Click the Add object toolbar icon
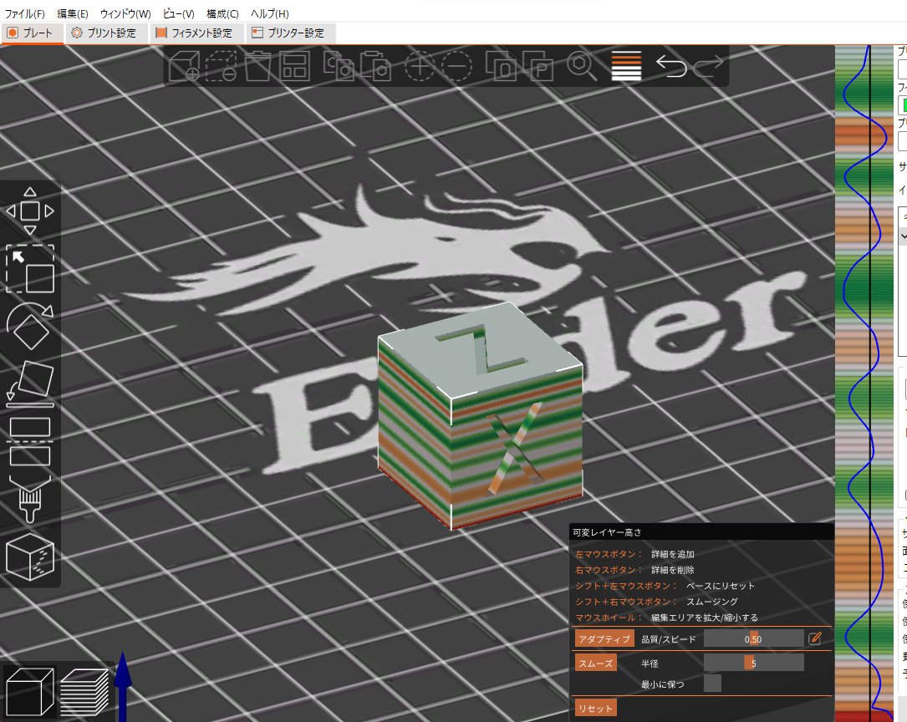The height and width of the screenshot is (722, 907). tap(185, 66)
